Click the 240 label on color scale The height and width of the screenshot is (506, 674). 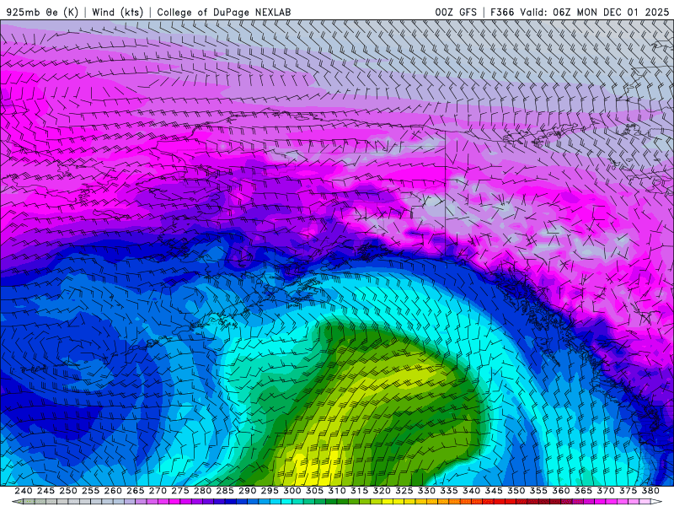pos(24,491)
